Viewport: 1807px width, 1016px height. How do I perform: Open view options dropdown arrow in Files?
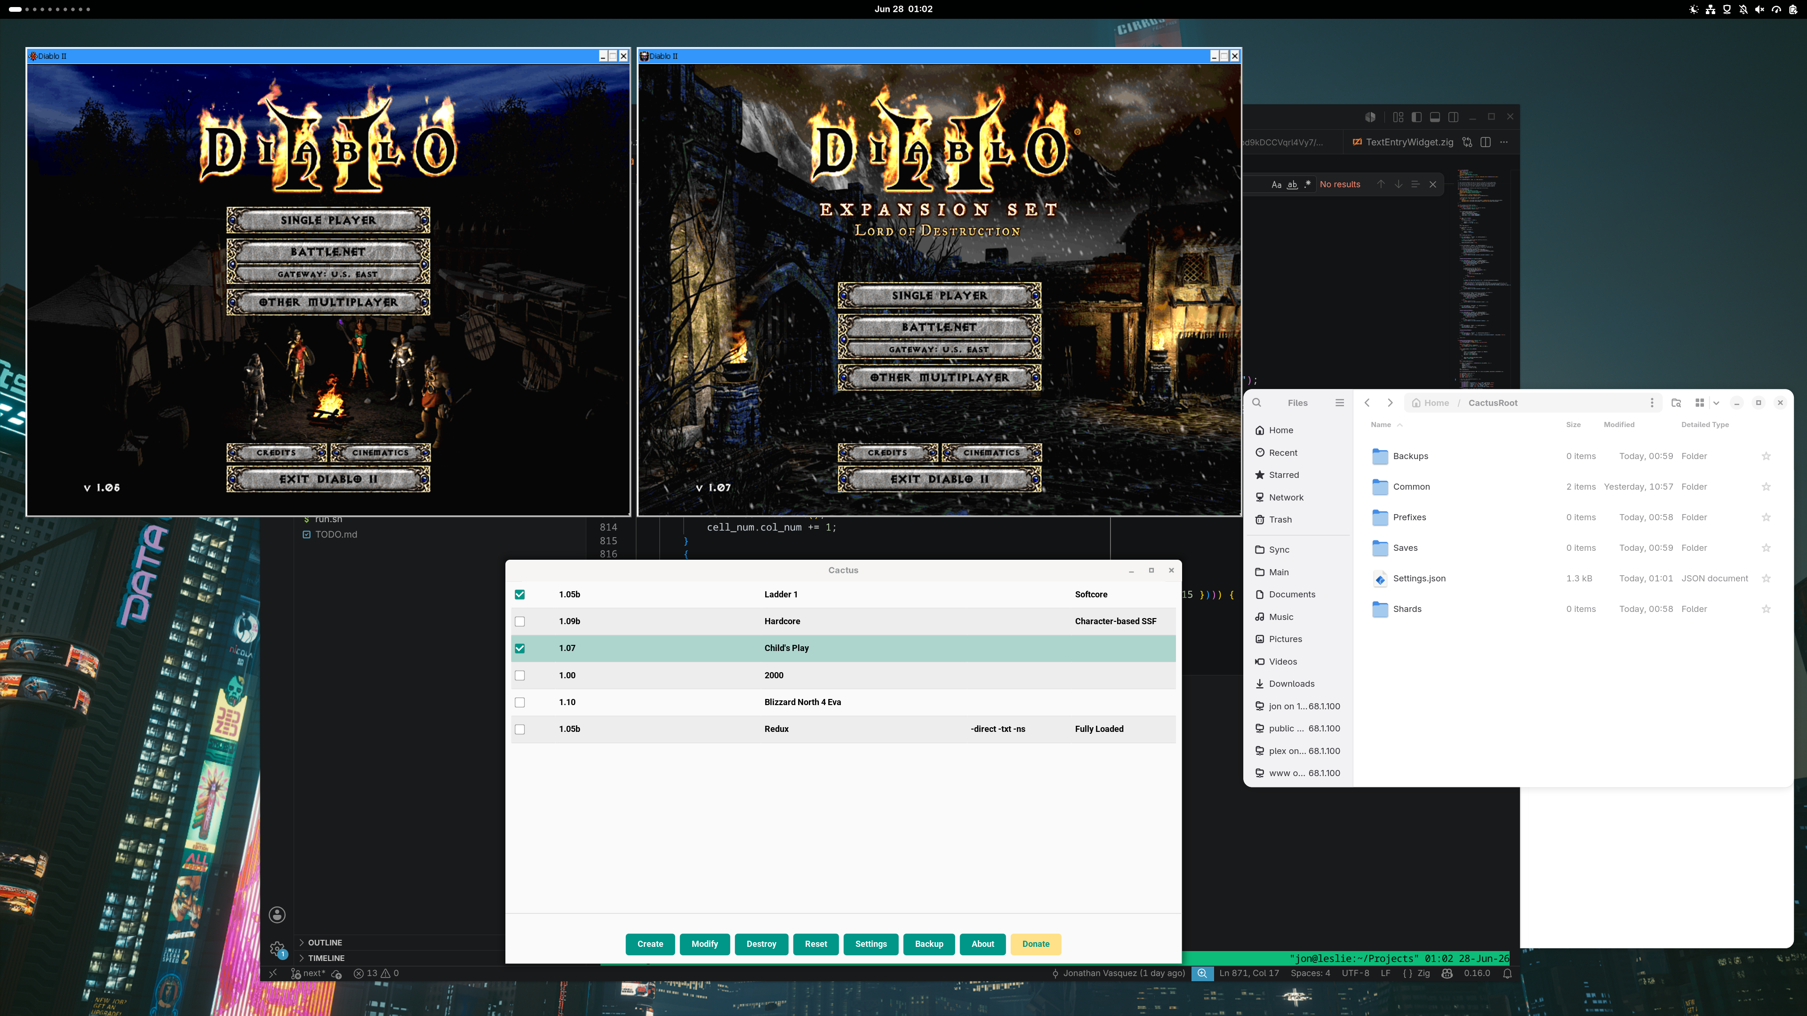coord(1717,403)
